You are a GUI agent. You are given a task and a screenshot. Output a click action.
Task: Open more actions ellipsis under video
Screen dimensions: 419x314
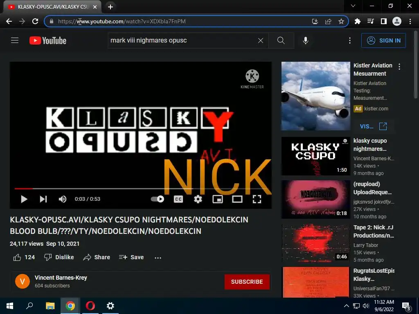158,258
